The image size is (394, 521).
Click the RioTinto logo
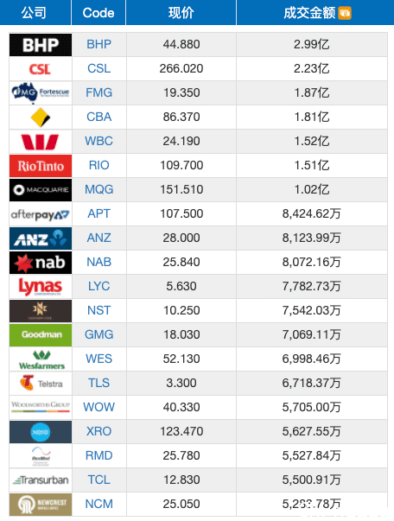pos(41,166)
